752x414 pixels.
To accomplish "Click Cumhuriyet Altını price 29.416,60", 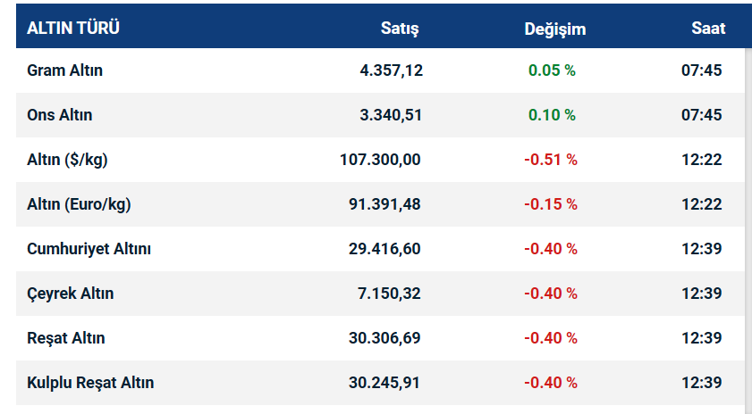I will tap(384, 249).
